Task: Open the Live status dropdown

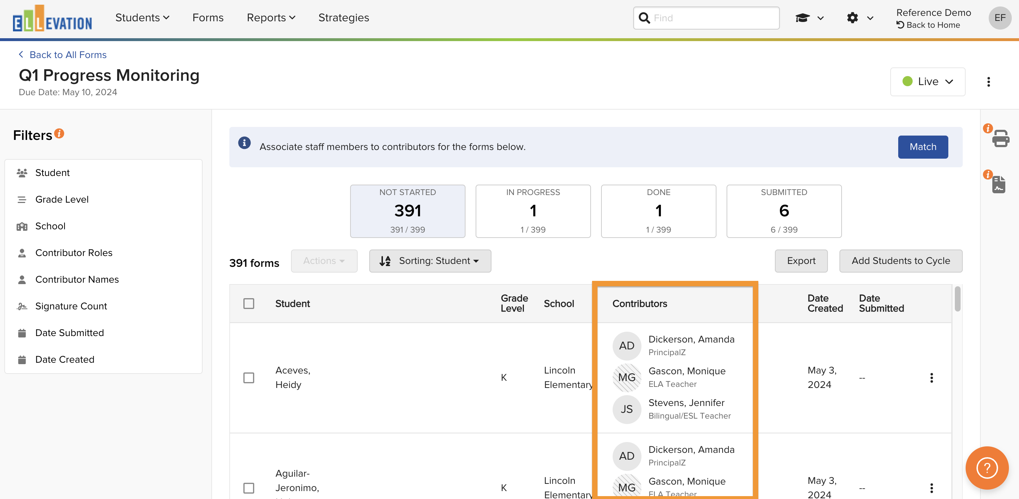Action: pyautogui.click(x=927, y=82)
